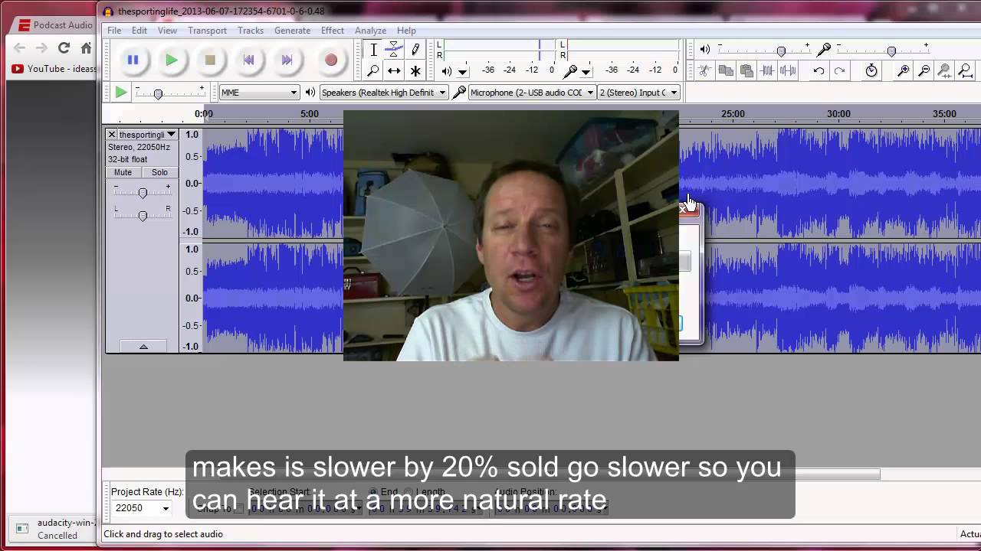This screenshot has width=981, height=551.
Task: Open the output meter dropdown arrow
Action: 462,71
